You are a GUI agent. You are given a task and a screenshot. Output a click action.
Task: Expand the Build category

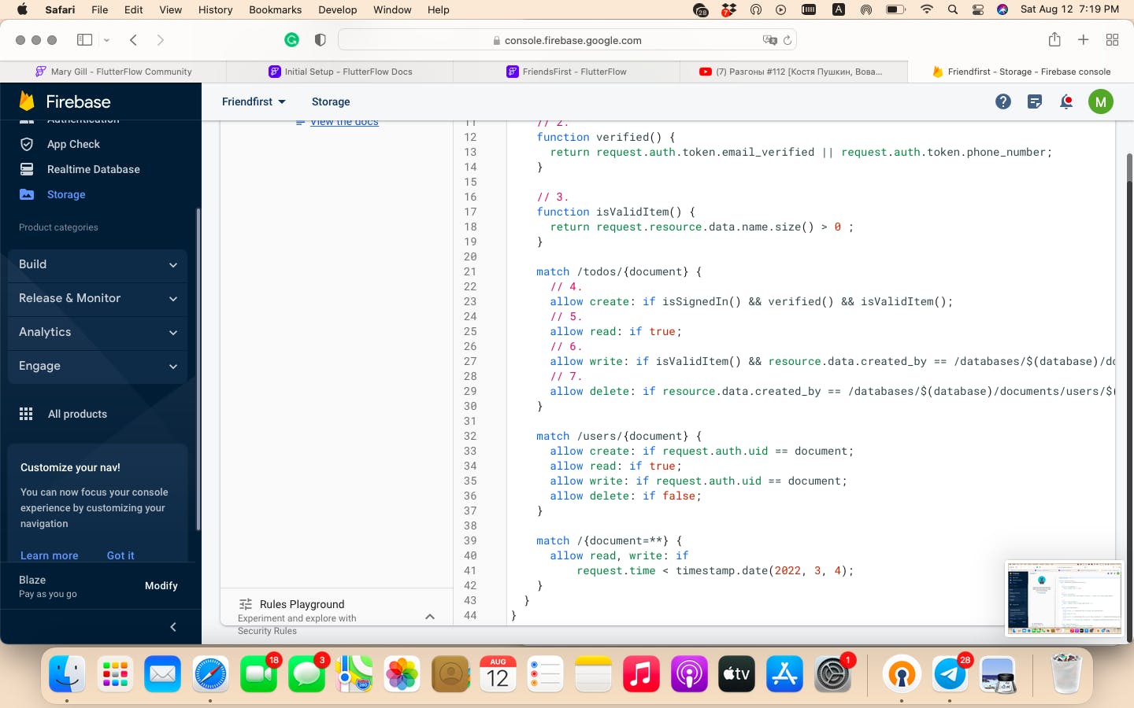[98, 264]
